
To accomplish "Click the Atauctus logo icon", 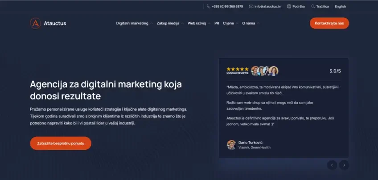I will (36, 23).
